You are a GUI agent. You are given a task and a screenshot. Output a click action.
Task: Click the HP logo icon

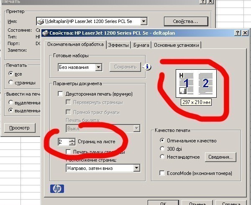[57, 189]
